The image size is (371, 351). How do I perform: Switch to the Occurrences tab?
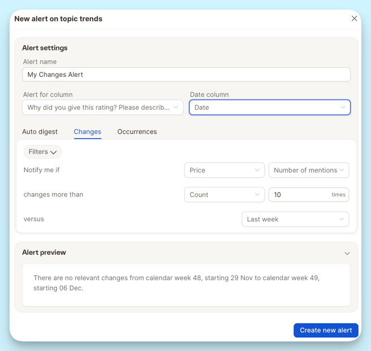tap(137, 132)
